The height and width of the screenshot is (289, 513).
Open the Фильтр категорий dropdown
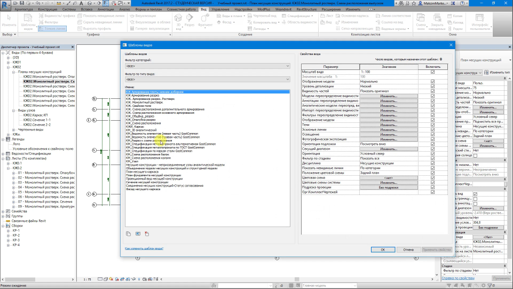(x=208, y=66)
